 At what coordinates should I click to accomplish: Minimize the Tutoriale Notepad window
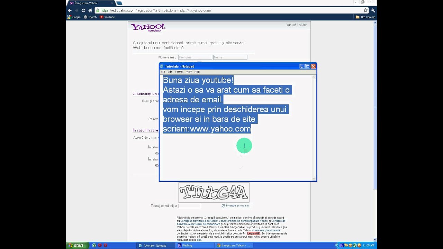pos(302,66)
